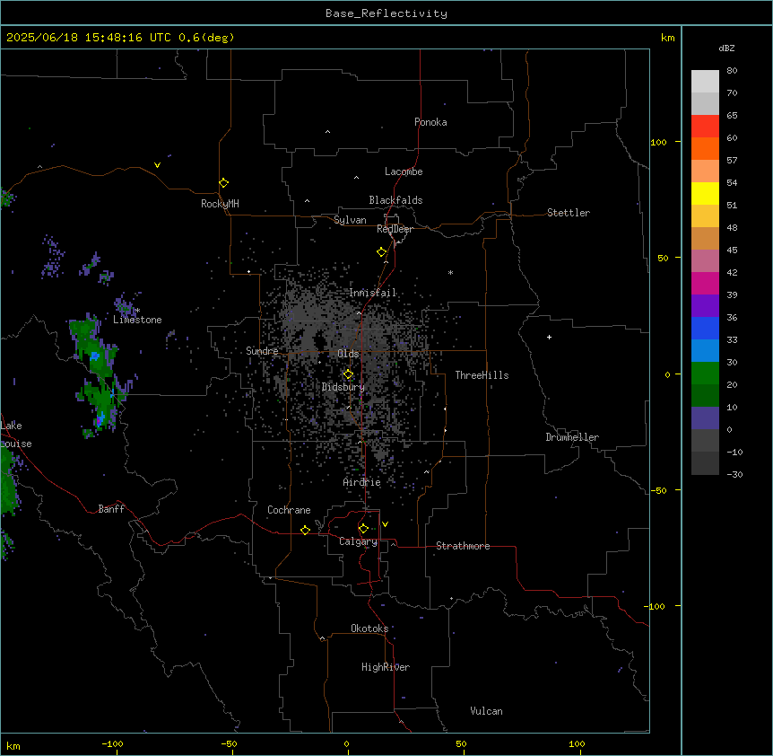This screenshot has width=773, height=756.
Task: Click the Calgary city label
Action: tap(359, 541)
